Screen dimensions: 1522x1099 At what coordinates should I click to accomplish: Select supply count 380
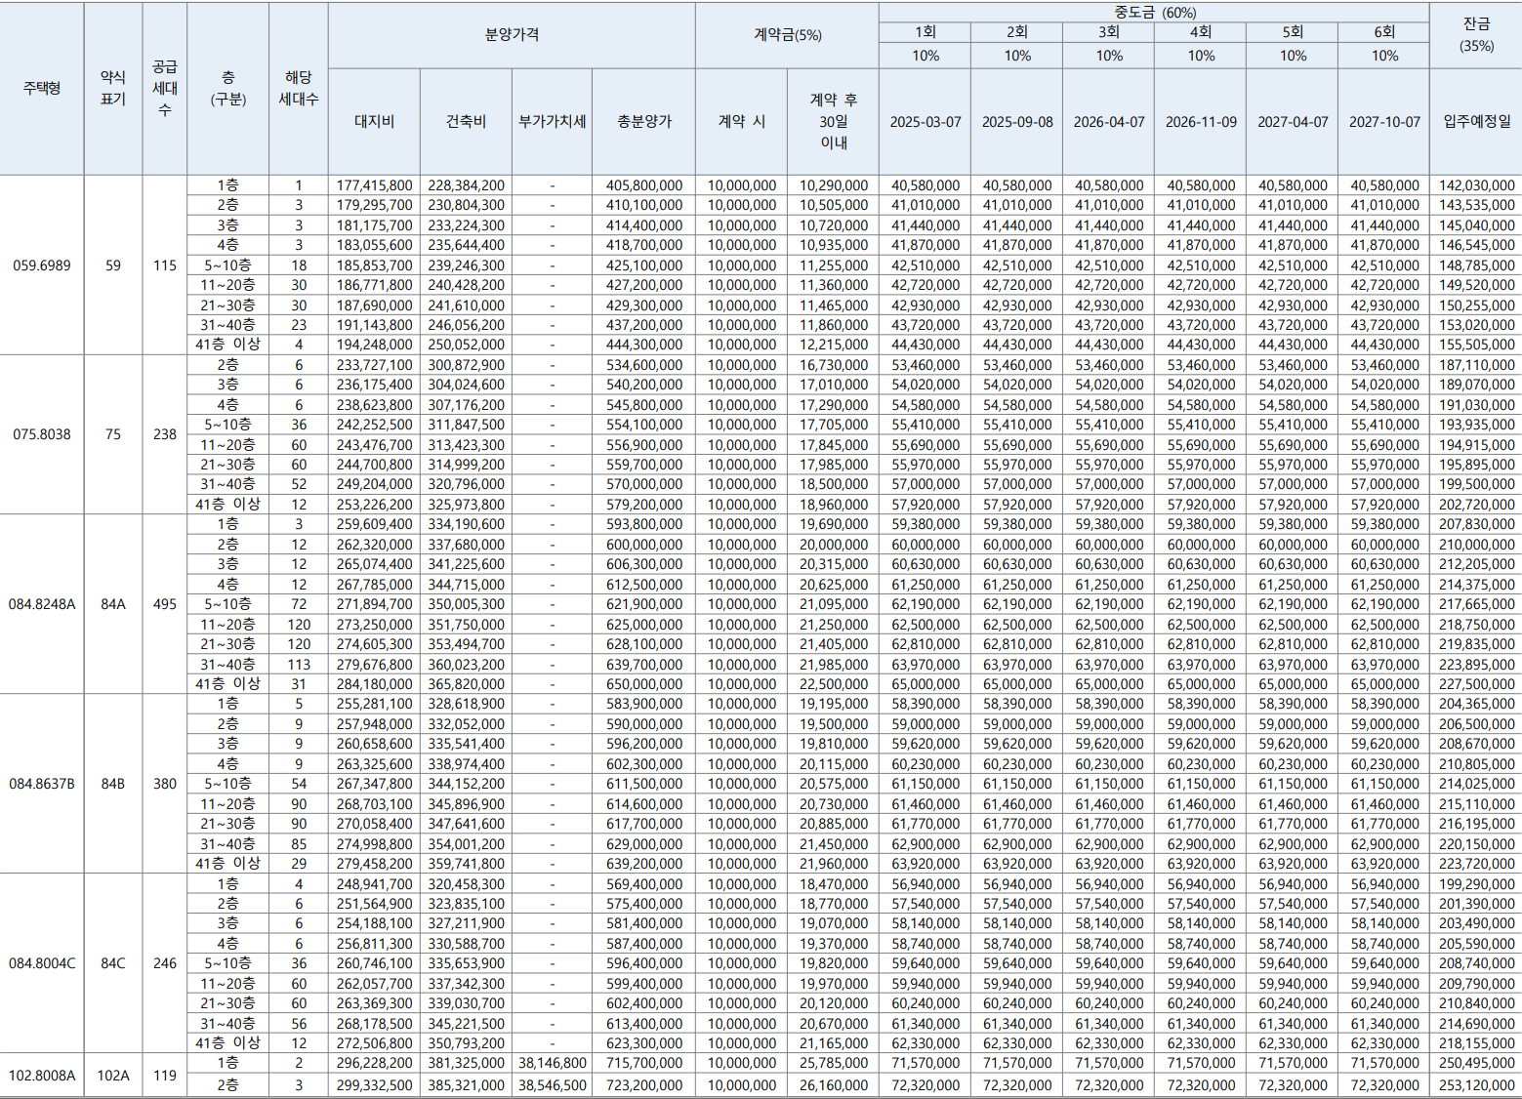coord(165,784)
